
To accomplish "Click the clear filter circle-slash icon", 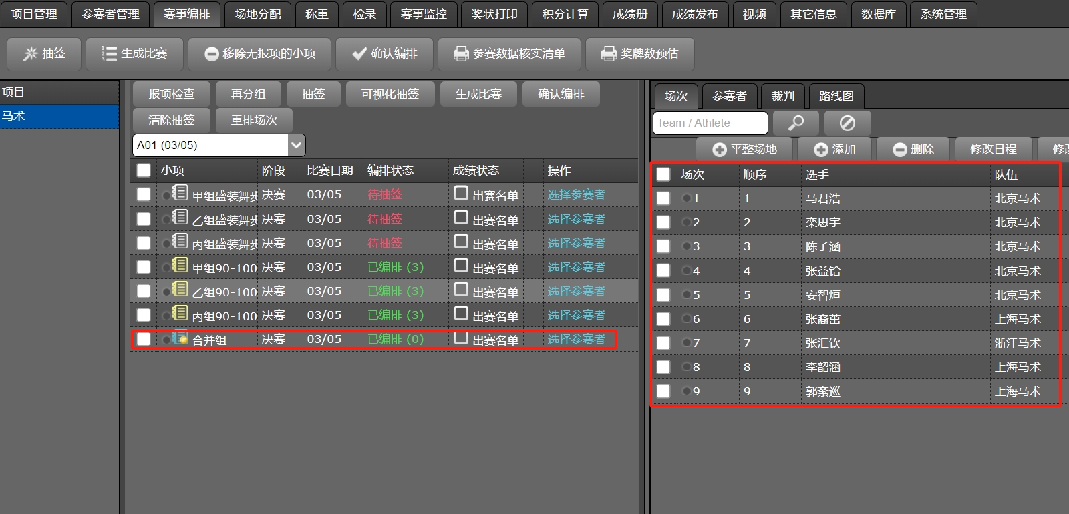I will pos(847,123).
